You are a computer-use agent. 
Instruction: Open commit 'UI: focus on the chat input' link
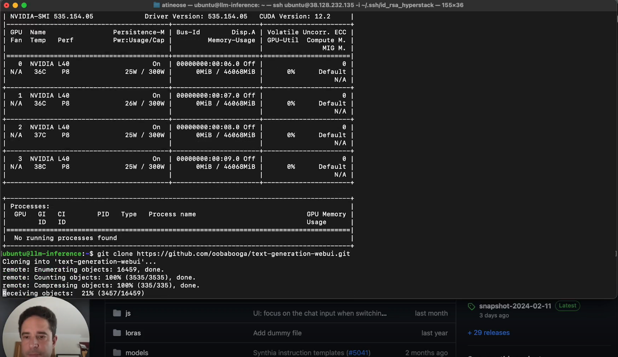pyautogui.click(x=320, y=313)
